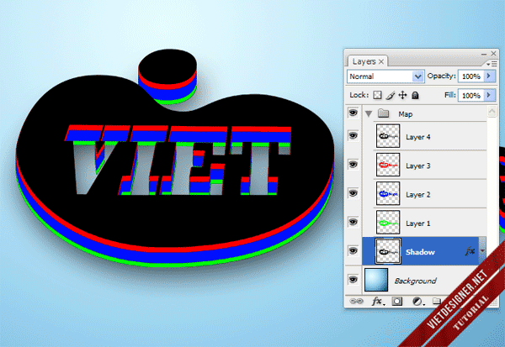Select the Layer 3 name
The width and height of the screenshot is (505, 347).
click(x=417, y=166)
